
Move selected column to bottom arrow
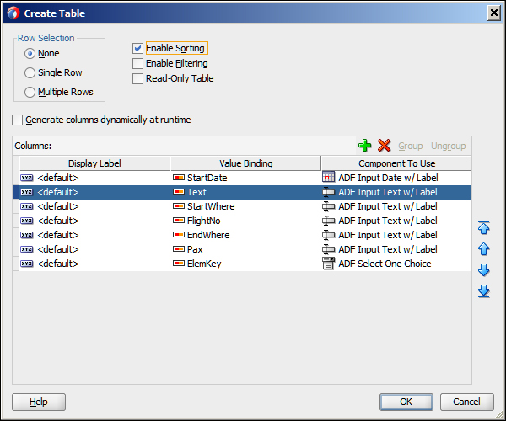pyautogui.click(x=483, y=290)
